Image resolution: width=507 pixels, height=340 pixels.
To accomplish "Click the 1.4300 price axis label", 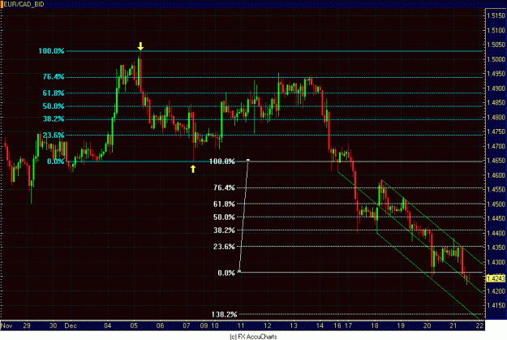I will tap(496, 262).
